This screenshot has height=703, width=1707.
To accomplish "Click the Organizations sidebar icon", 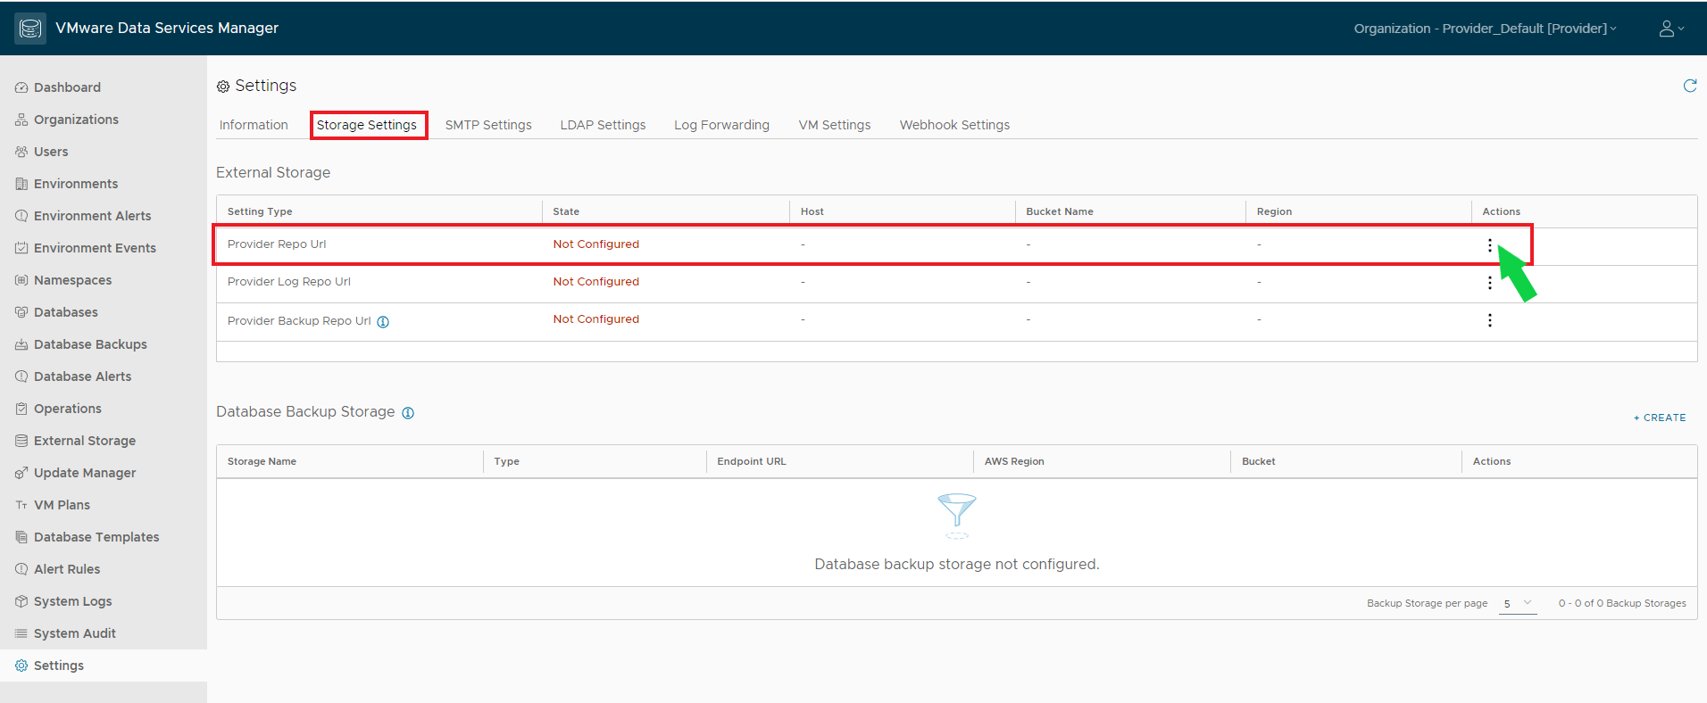I will [21, 120].
